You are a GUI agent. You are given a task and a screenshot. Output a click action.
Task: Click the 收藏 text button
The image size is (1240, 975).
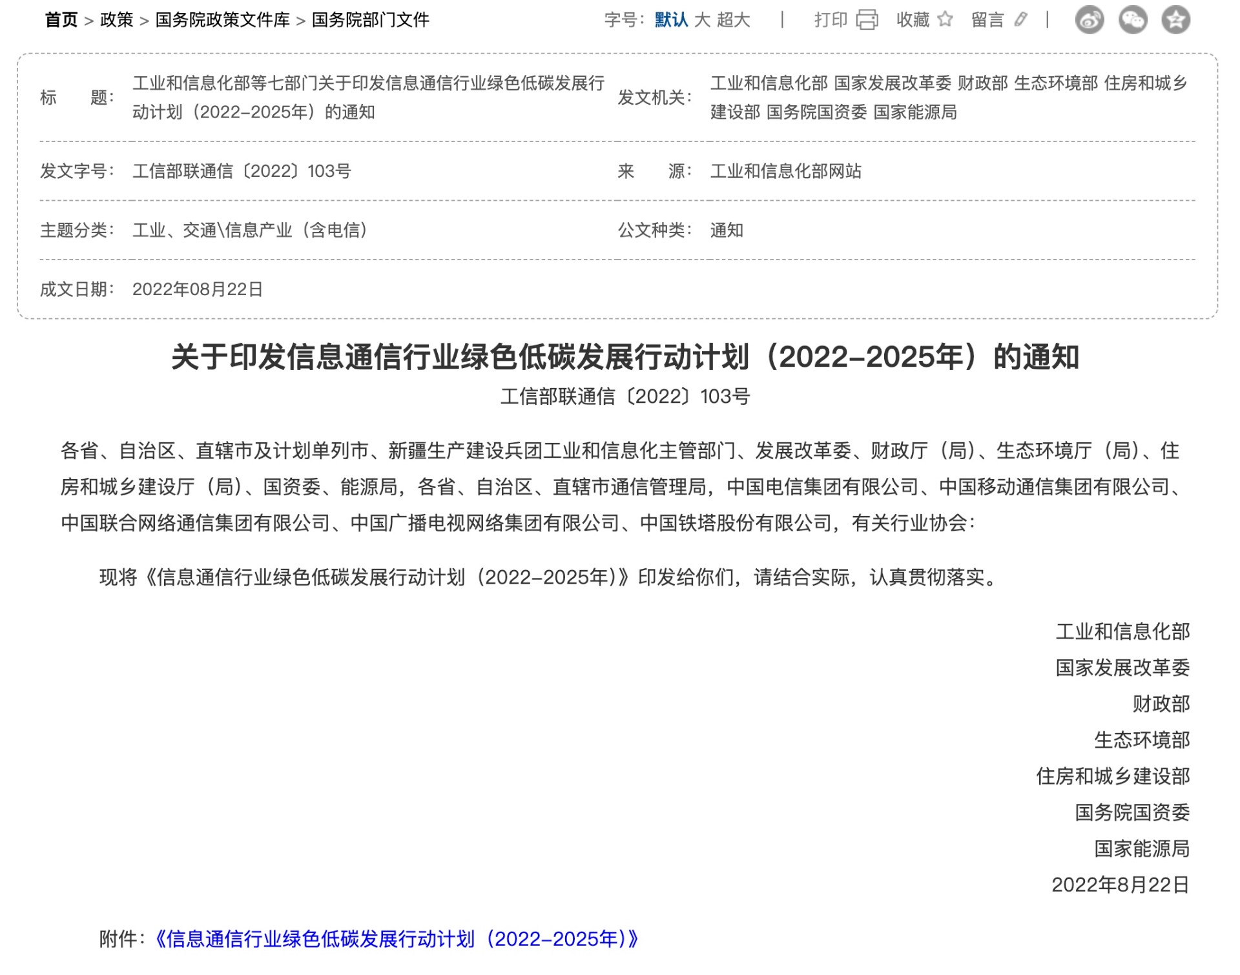(x=913, y=20)
